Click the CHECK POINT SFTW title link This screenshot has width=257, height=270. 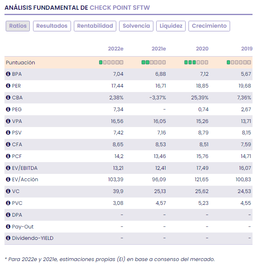coord(122,7)
